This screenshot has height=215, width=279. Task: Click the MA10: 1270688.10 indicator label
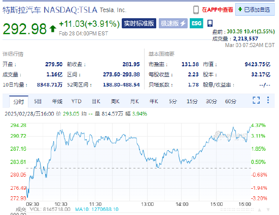97,209
